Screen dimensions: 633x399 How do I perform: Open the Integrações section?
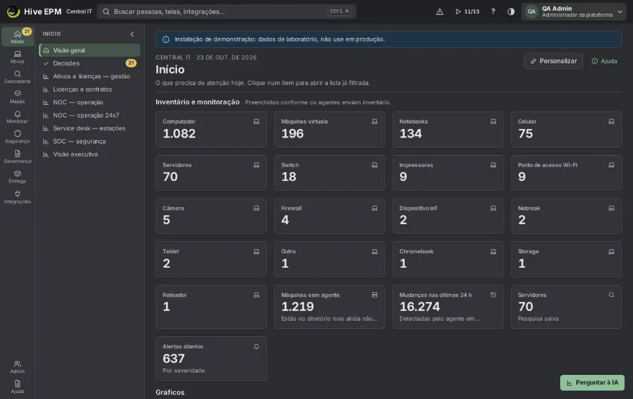coord(17,196)
